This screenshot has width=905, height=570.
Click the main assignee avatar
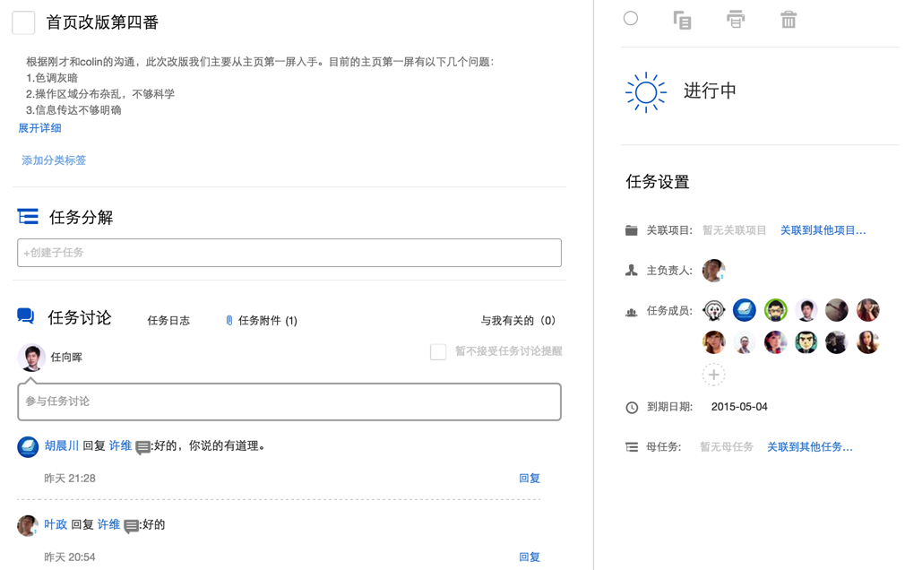713,270
